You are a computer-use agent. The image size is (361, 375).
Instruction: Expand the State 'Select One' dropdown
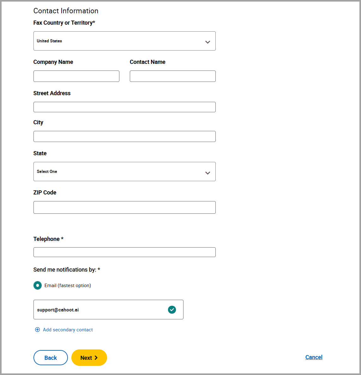point(124,171)
